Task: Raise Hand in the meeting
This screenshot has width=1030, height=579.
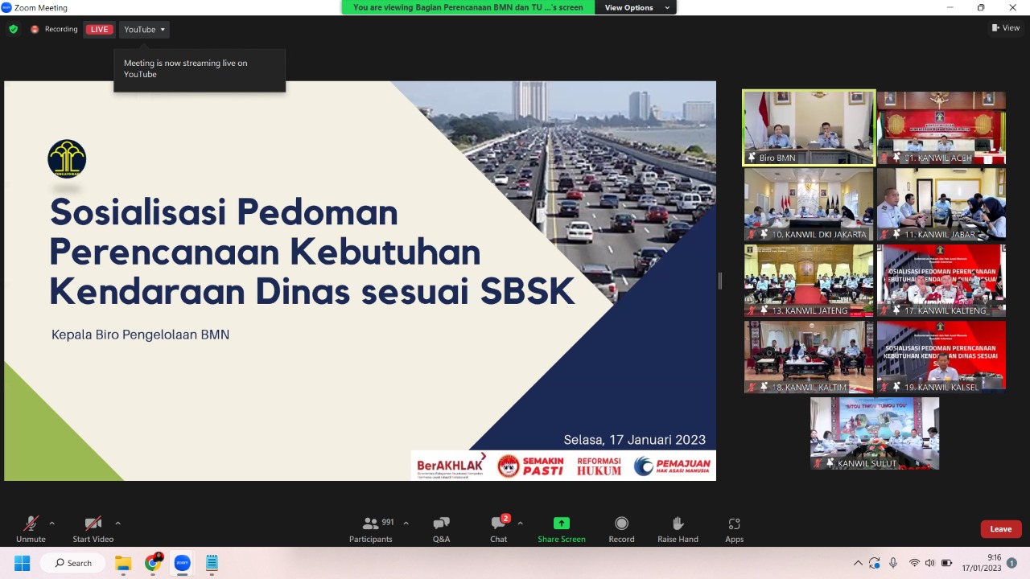Action: (x=678, y=528)
